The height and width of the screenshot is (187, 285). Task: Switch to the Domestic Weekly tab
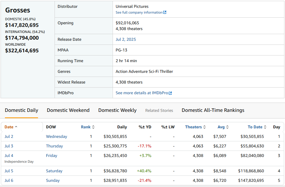118,110
